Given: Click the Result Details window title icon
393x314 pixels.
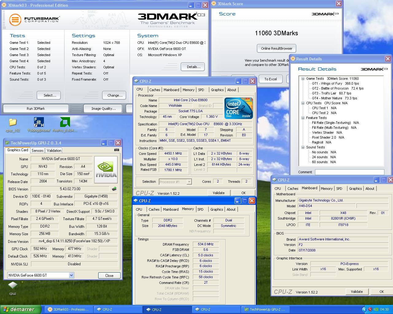Looking at the screenshot, I should click(293, 59).
